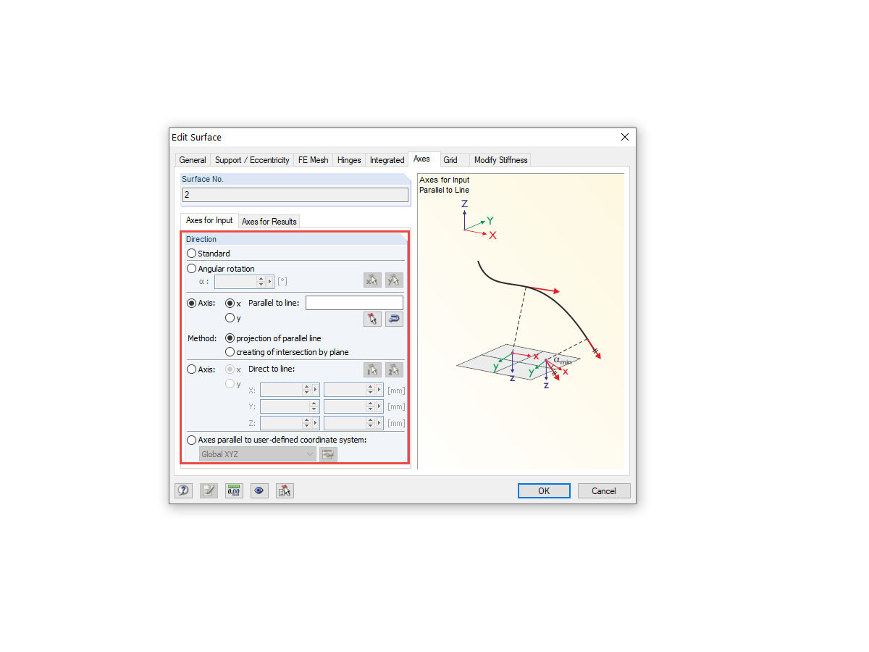Select the Angular rotation option
Viewport: 869px width, 652px height.
tap(191, 269)
